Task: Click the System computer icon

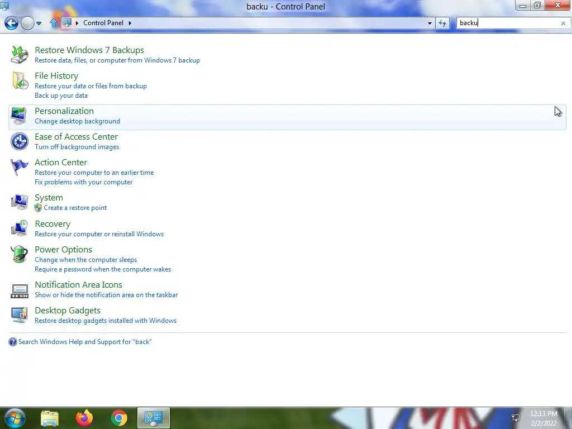Action: point(20,202)
